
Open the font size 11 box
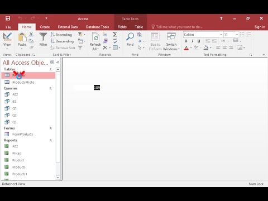click(x=231, y=35)
